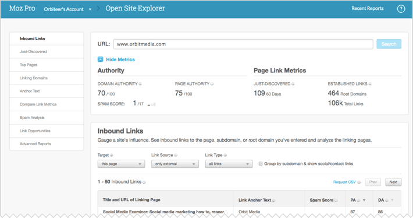The image size is (413, 218).
Task: Open the Link Source 'only external' dropdown
Action: pyautogui.click(x=175, y=164)
